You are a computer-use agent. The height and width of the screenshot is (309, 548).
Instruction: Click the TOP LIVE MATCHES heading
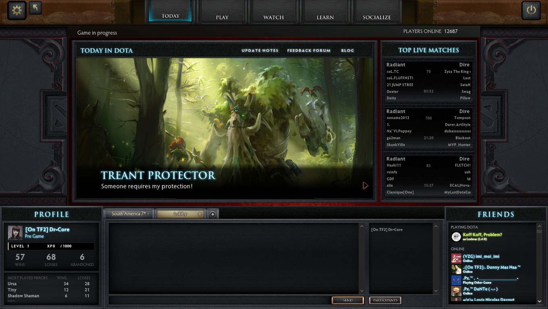429,50
